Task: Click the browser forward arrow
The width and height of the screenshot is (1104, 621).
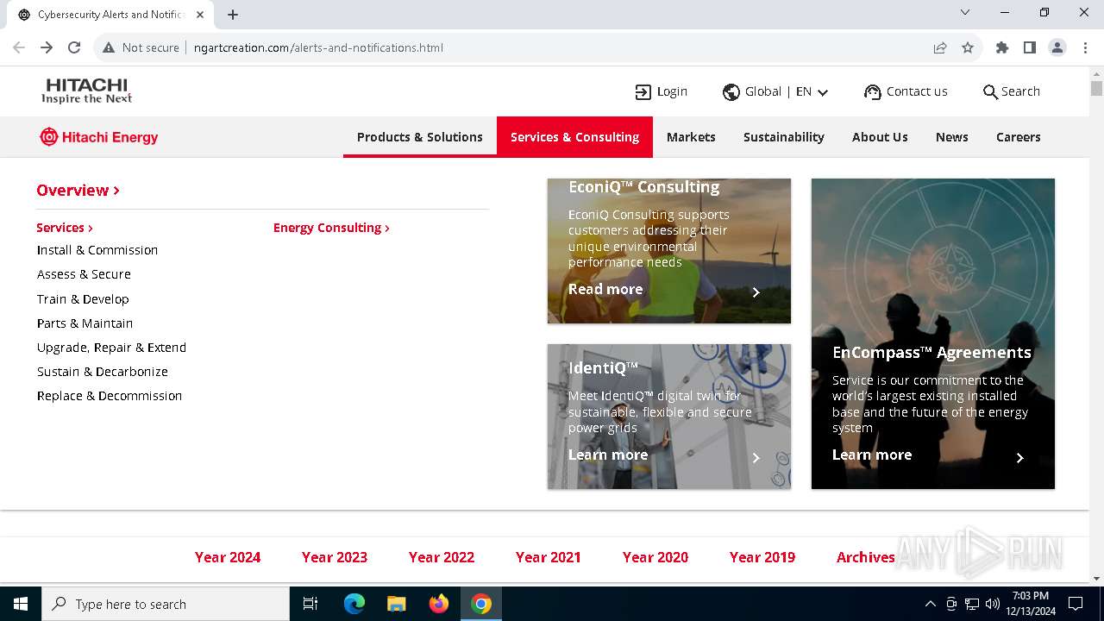Action: coord(47,47)
